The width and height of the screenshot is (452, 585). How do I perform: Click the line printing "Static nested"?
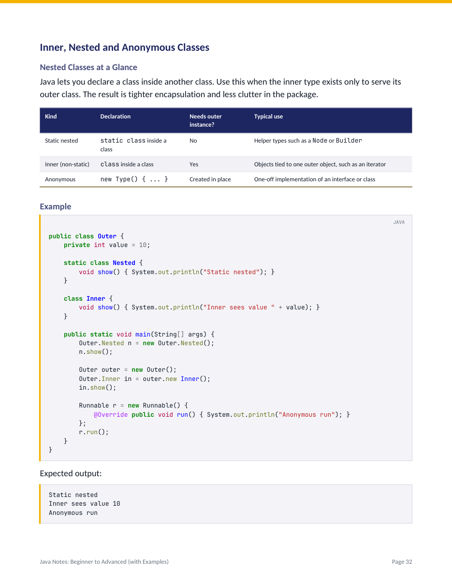[x=176, y=272]
